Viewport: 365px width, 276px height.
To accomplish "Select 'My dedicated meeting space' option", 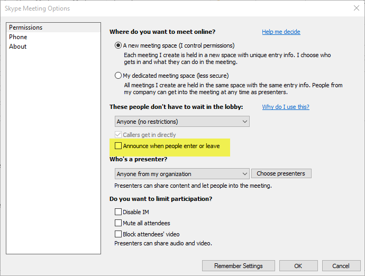I will click(x=118, y=76).
